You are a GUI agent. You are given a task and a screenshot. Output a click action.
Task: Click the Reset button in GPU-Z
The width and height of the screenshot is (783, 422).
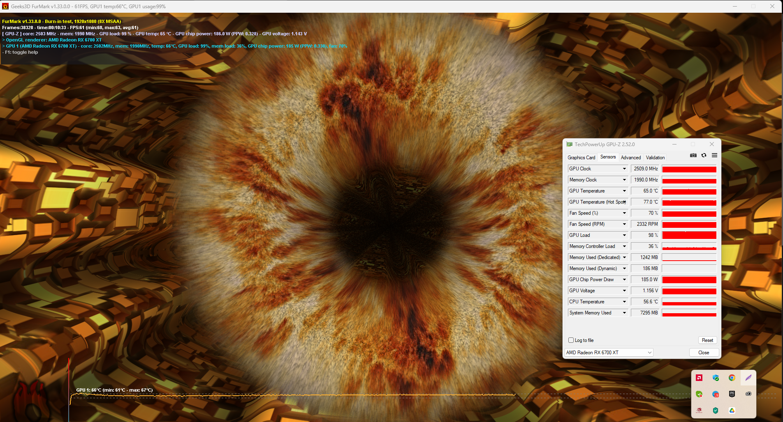tap(707, 340)
